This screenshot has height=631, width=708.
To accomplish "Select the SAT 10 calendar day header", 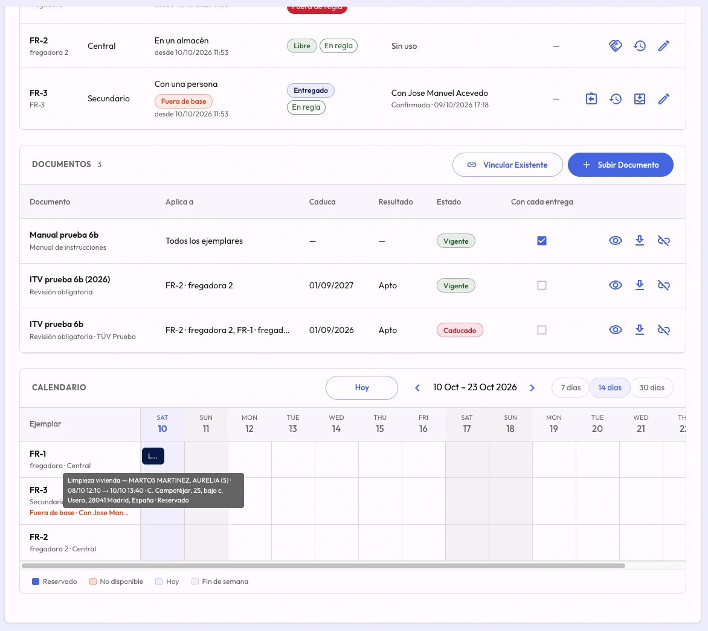I will click(x=162, y=424).
